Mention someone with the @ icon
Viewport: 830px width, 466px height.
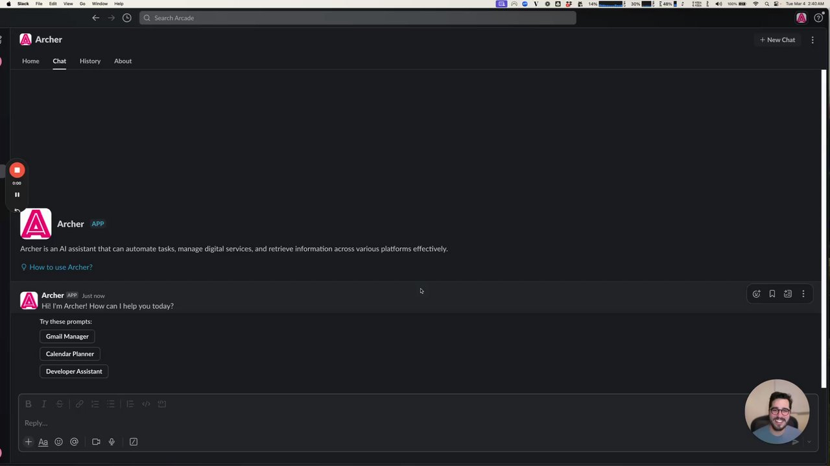(x=74, y=442)
